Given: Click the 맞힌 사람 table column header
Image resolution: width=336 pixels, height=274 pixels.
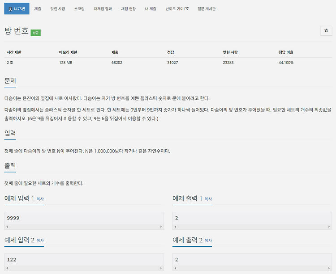Looking at the screenshot, I should point(230,52).
